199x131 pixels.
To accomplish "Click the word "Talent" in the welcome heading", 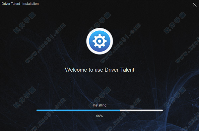I will point(127,70).
